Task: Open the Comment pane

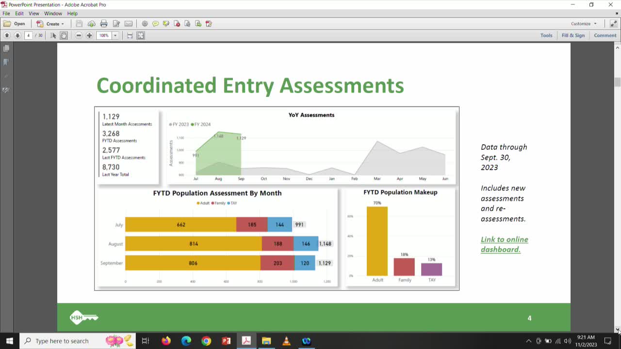Action: (x=605, y=35)
